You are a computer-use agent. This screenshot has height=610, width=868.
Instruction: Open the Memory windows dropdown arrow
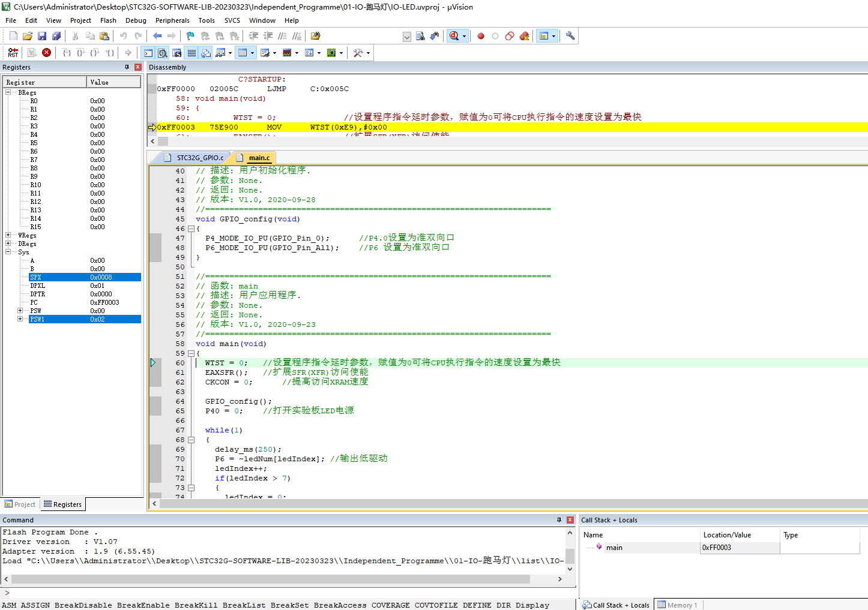coord(252,53)
